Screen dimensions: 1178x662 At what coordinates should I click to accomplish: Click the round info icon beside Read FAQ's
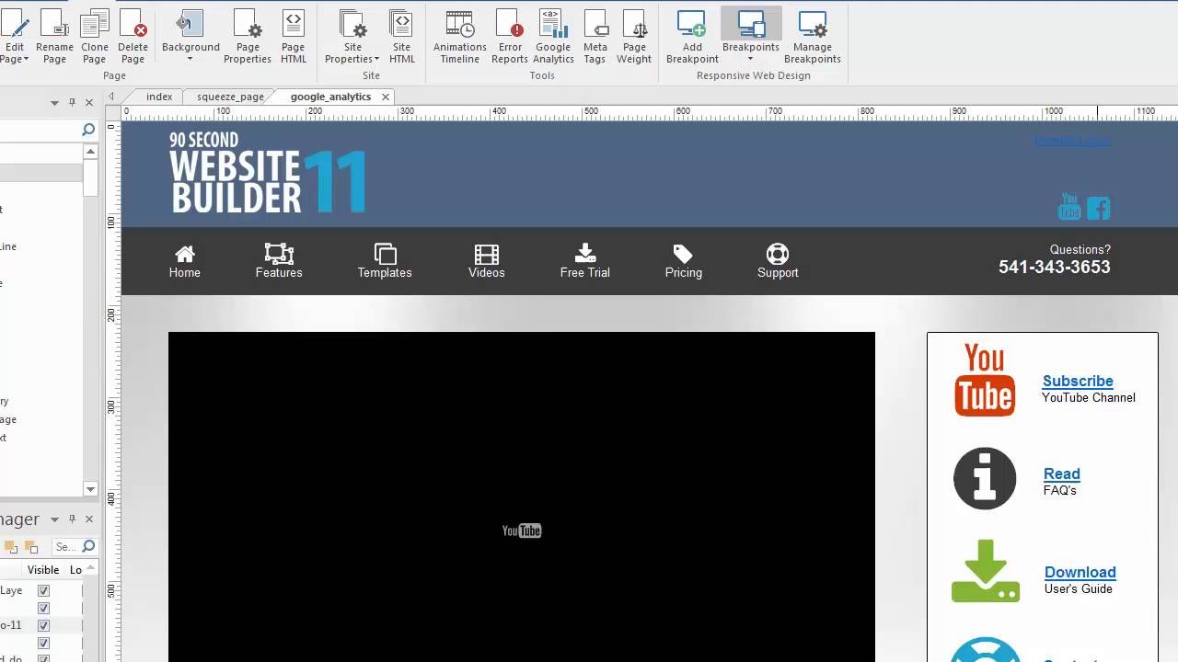tap(985, 479)
